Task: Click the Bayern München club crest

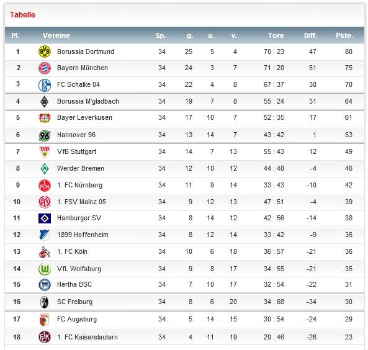Action: [x=45, y=68]
